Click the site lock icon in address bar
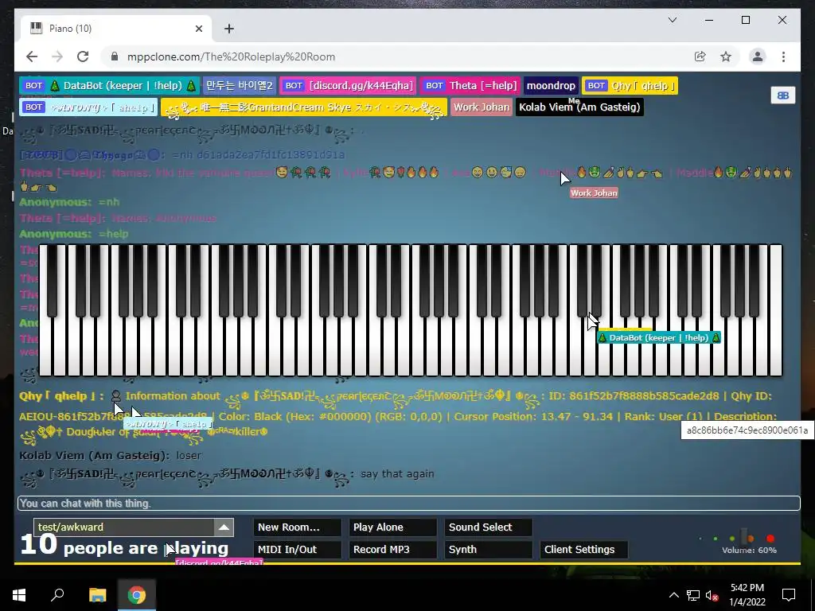The width and height of the screenshot is (815, 611). [115, 56]
